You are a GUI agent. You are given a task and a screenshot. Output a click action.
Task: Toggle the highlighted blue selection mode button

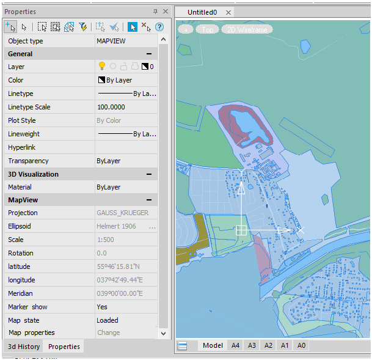click(x=133, y=26)
